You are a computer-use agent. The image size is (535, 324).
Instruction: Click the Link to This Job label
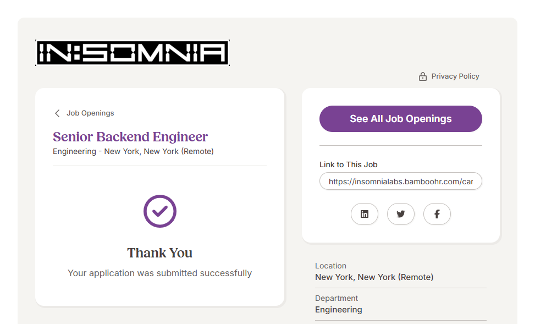(349, 164)
